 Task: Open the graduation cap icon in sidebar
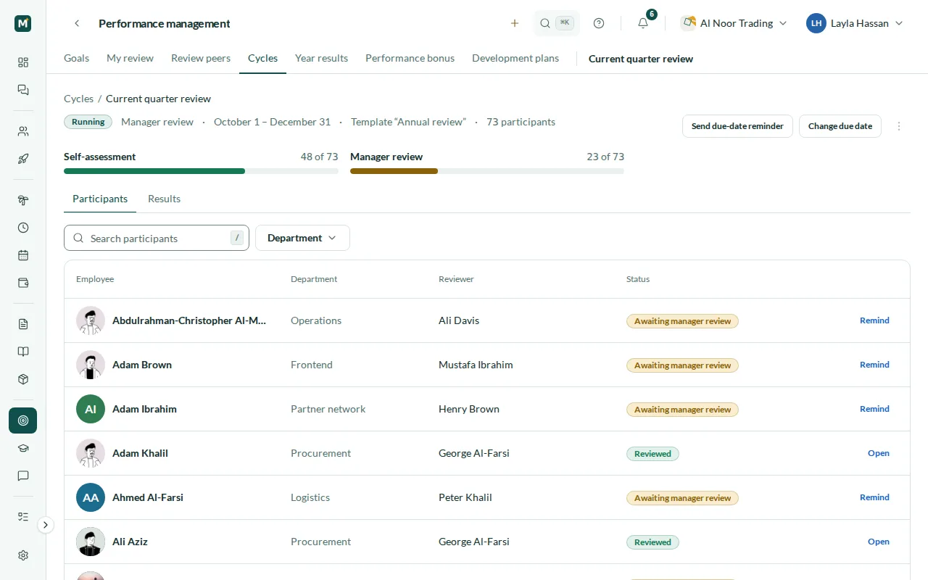23,448
